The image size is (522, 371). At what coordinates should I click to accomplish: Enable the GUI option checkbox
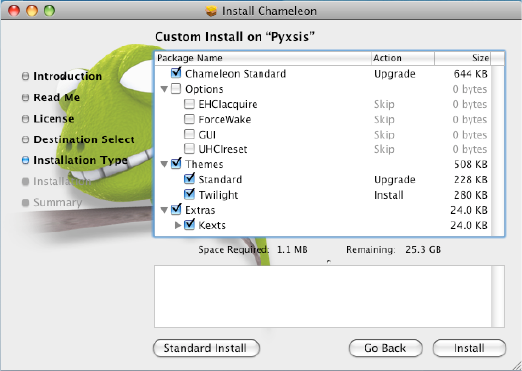point(189,135)
